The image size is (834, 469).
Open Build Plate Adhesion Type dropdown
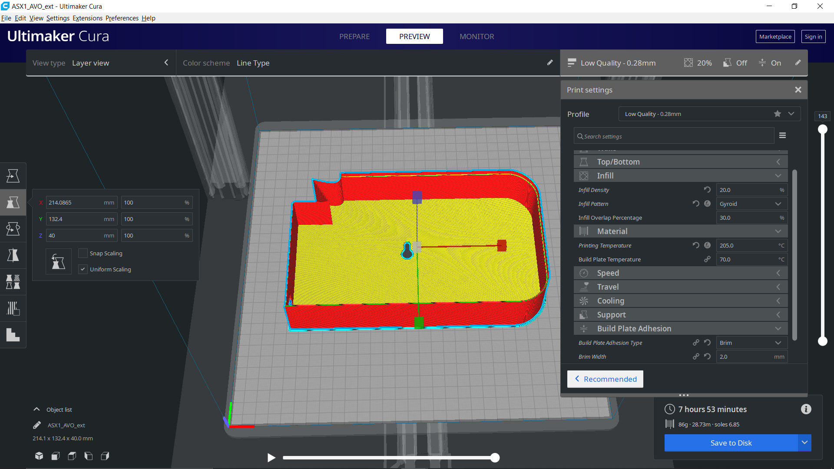[751, 343]
